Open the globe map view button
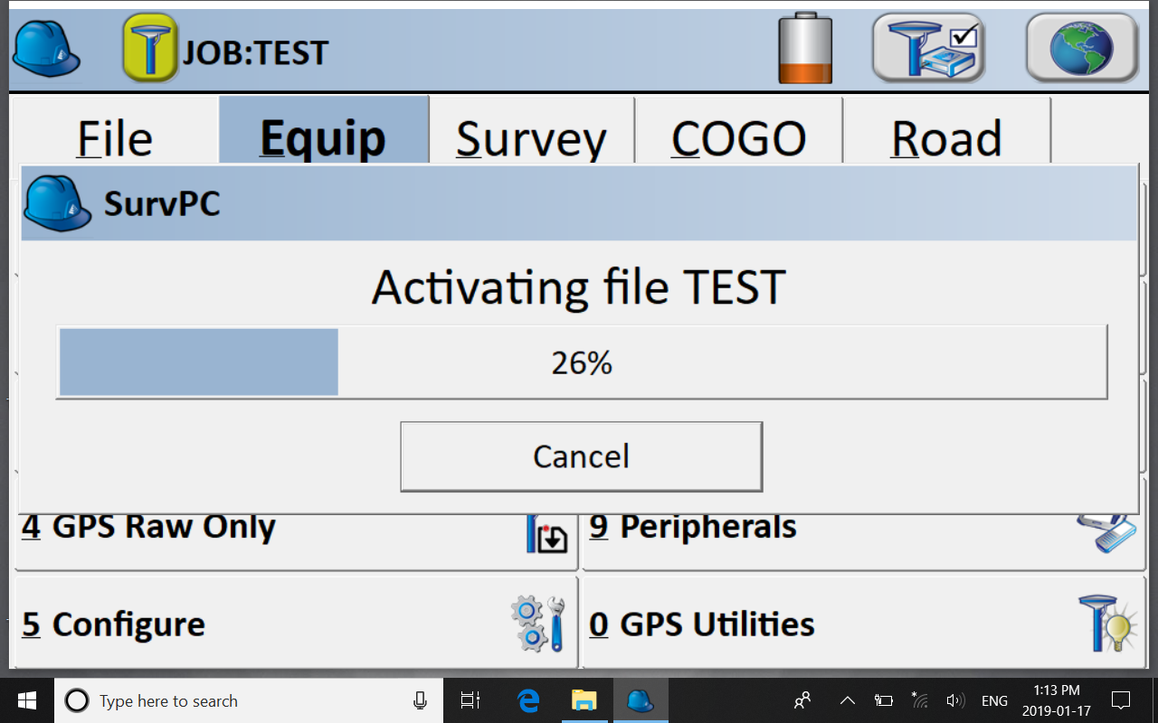This screenshot has height=723, width=1158. [x=1082, y=48]
